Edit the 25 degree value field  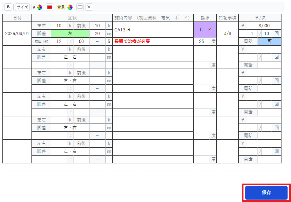(201, 41)
